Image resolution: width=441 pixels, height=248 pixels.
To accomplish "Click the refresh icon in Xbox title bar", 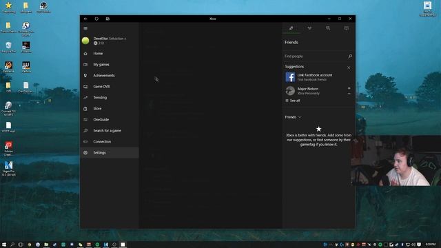I will pyautogui.click(x=96, y=19).
